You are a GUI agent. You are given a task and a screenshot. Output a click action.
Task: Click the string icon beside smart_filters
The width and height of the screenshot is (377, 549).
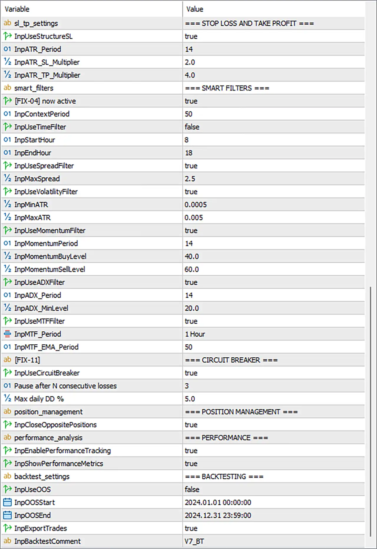pyautogui.click(x=7, y=88)
